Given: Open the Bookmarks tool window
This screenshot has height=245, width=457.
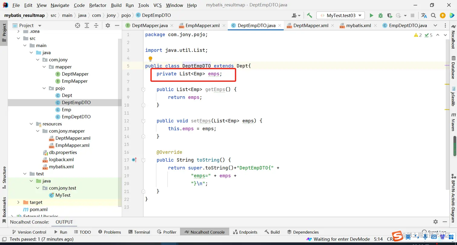Looking at the screenshot, I should (4, 210).
